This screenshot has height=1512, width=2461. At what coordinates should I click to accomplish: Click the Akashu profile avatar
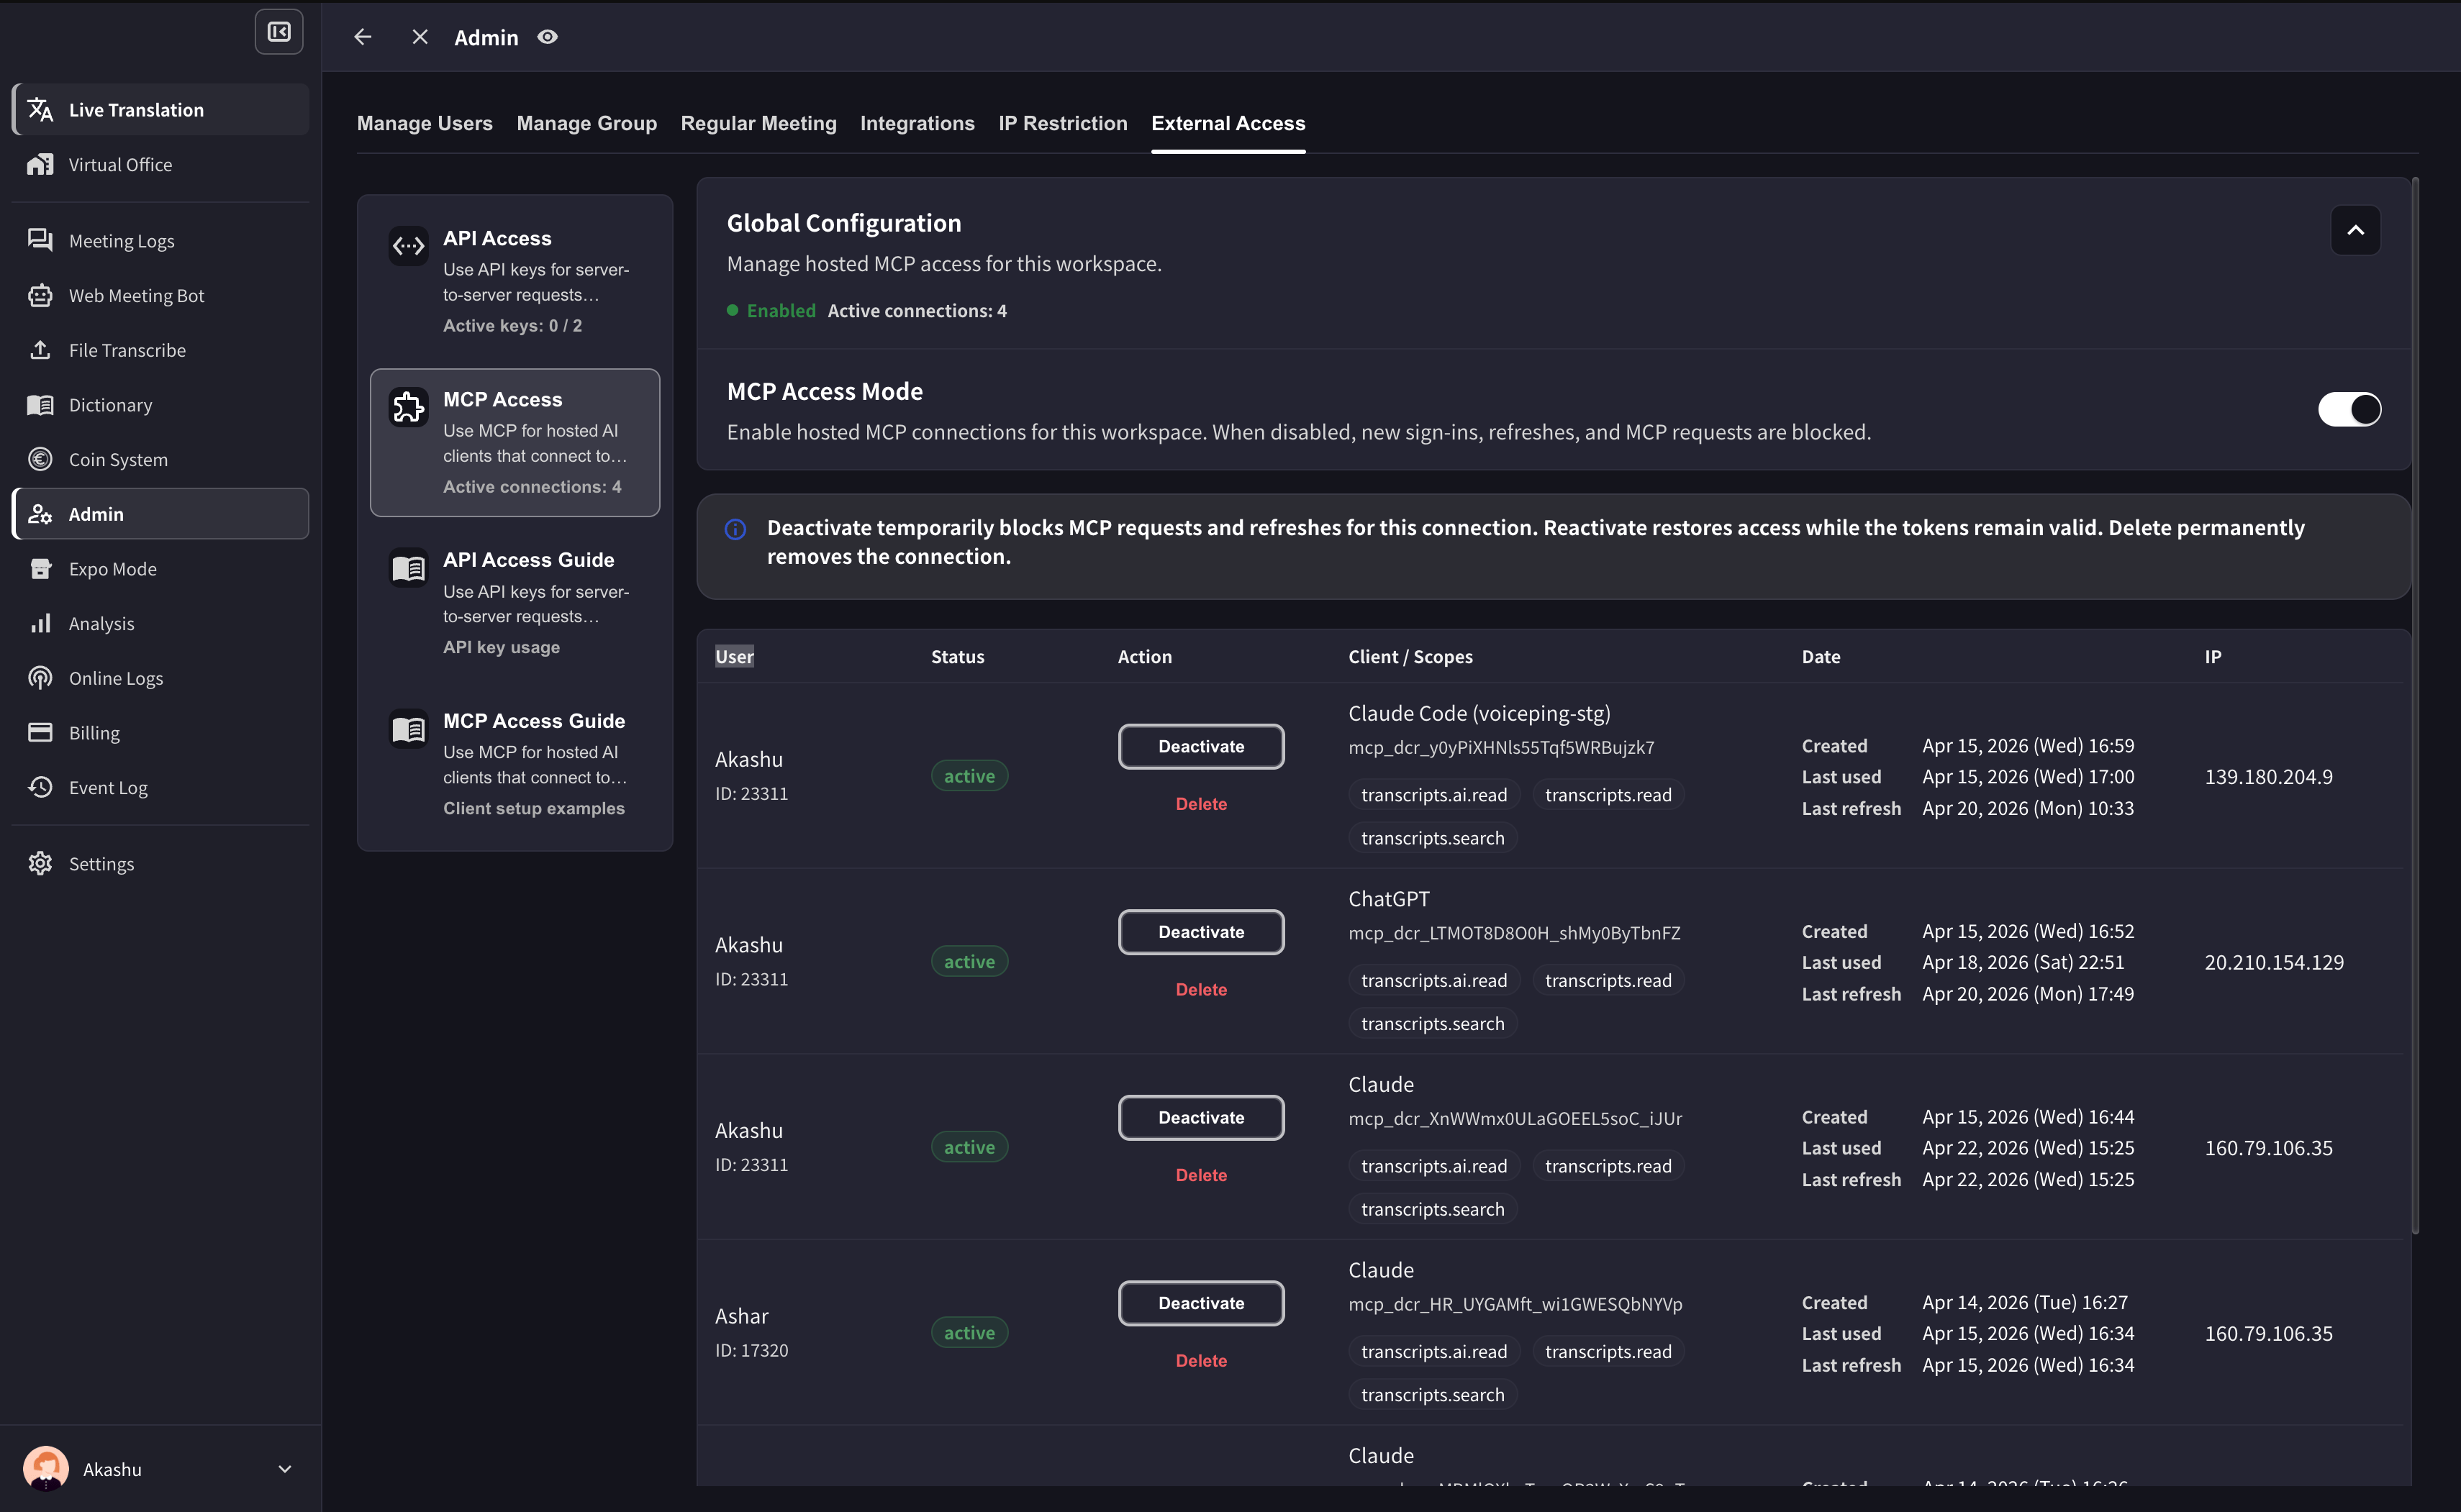(46, 1469)
